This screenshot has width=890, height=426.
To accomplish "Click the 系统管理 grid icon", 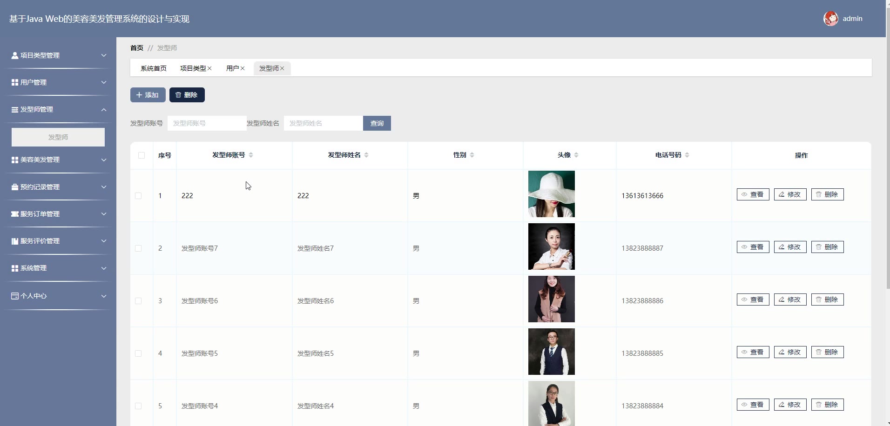I will (x=15, y=268).
